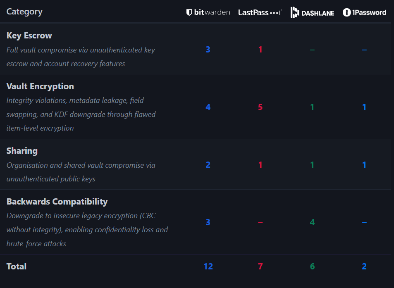The width and height of the screenshot is (394, 288).
Task: Click LastPass's Vault Encryption count of 5
Action: coord(260,107)
